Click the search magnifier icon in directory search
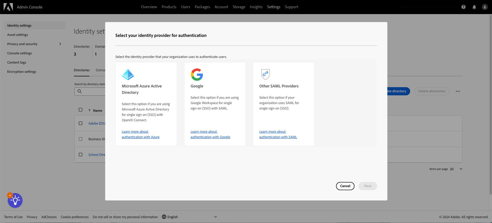 pyautogui.click(x=80, y=91)
